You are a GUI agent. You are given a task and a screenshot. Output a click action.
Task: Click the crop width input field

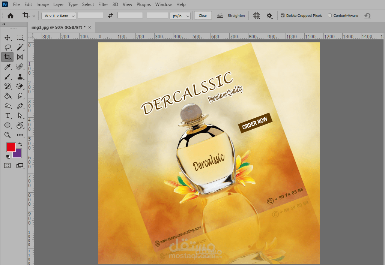tap(90, 15)
